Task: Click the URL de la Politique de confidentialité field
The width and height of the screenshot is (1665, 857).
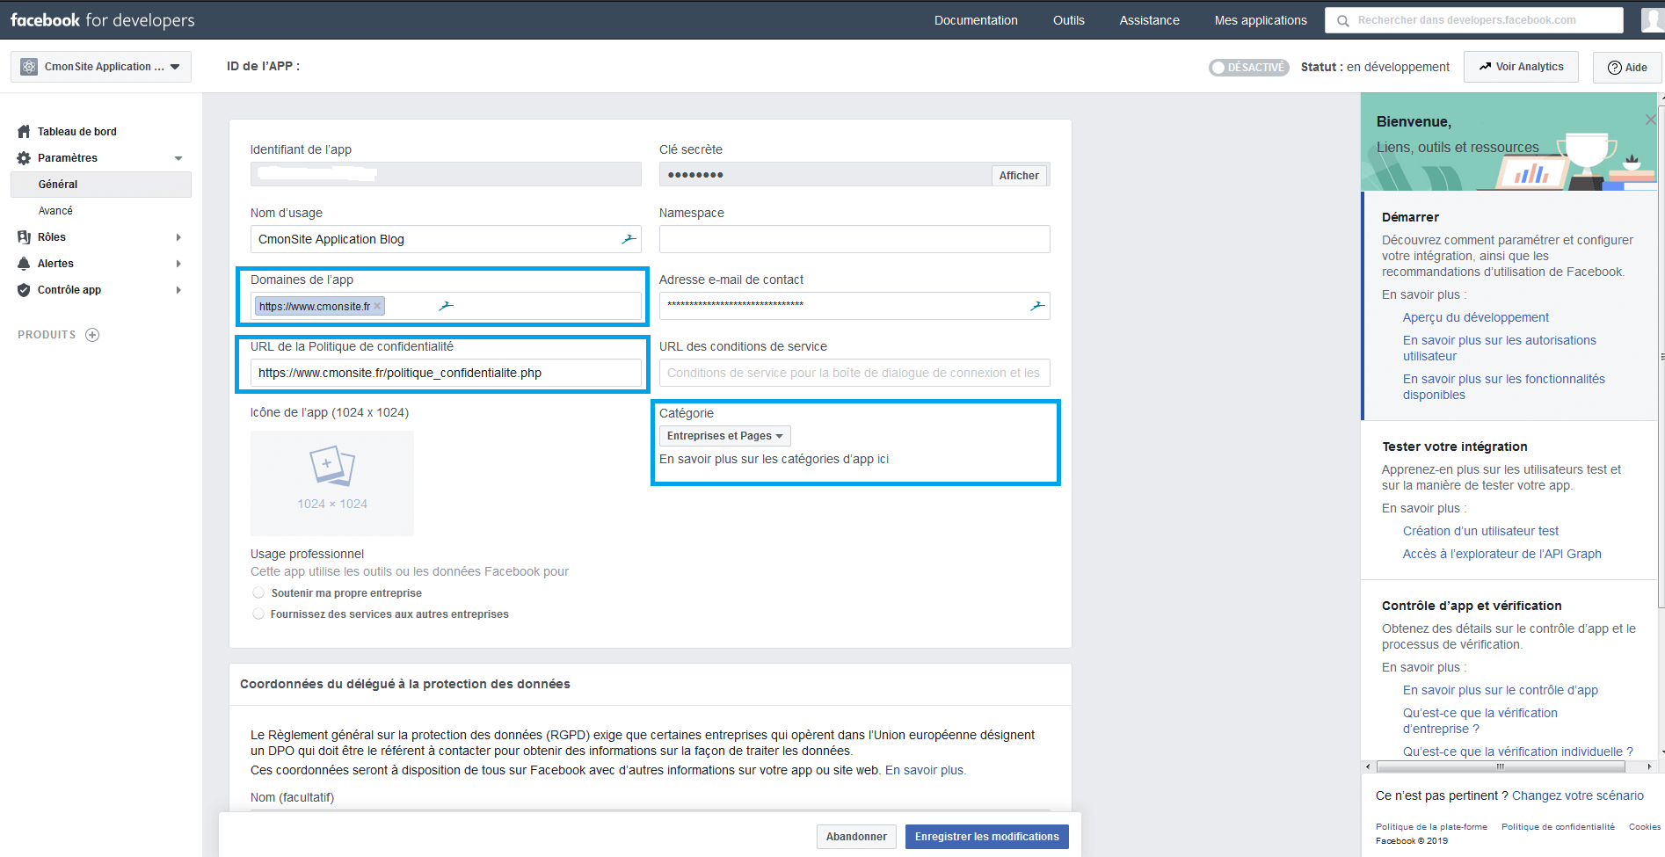Action: [x=446, y=373]
